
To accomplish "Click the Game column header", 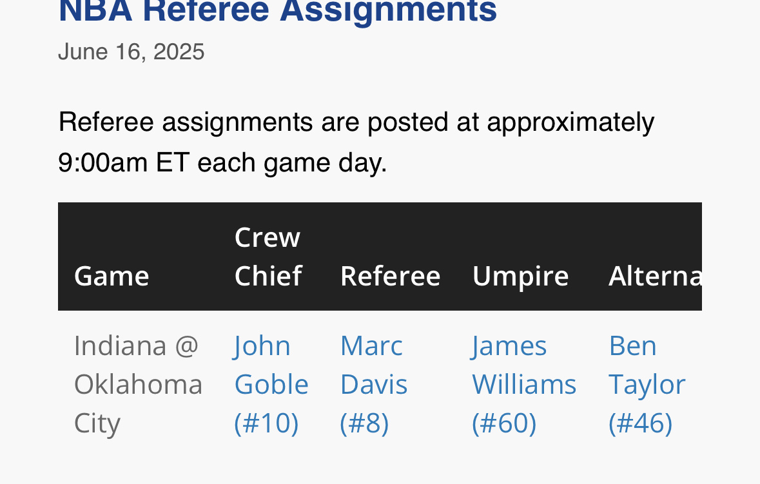I will 112,276.
